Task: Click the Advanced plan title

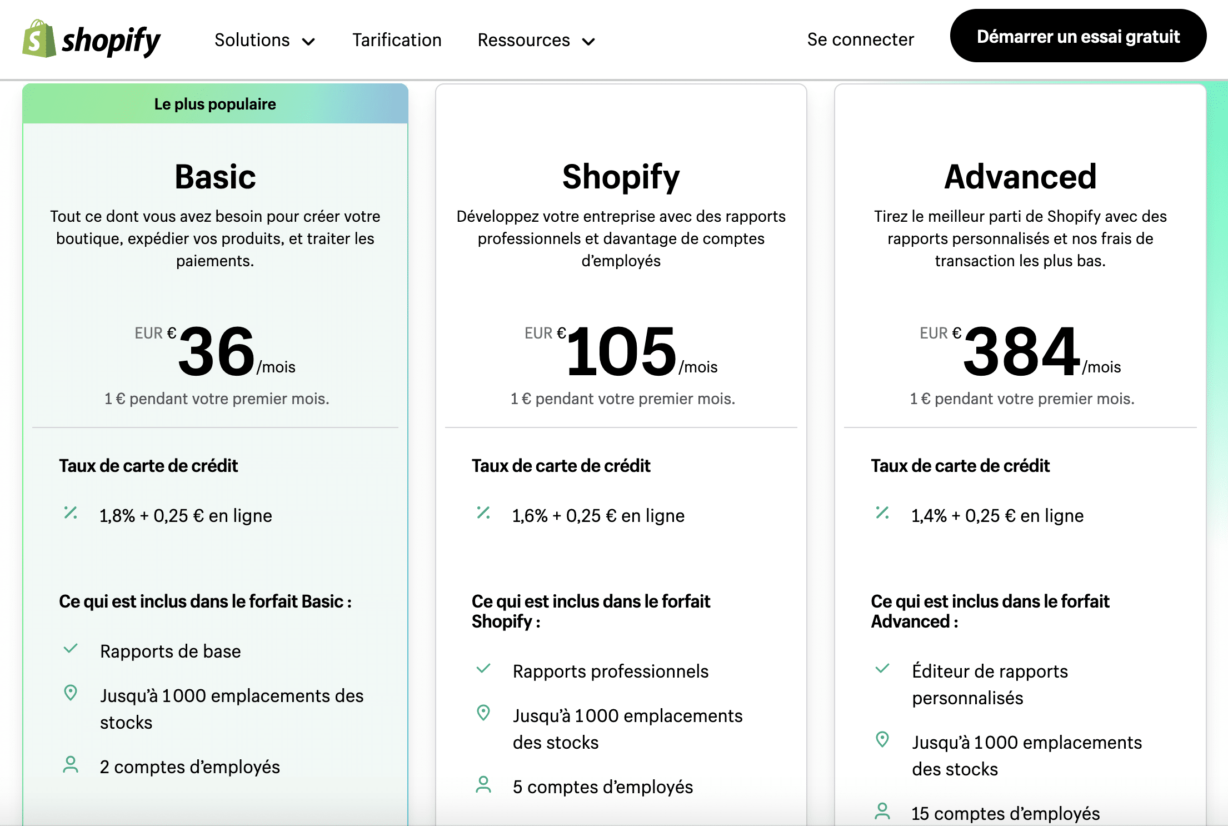Action: pyautogui.click(x=1020, y=177)
